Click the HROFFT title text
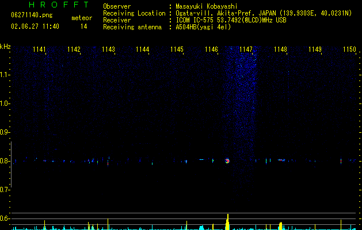The width and height of the screenshot is (362, 230). tap(59, 5)
